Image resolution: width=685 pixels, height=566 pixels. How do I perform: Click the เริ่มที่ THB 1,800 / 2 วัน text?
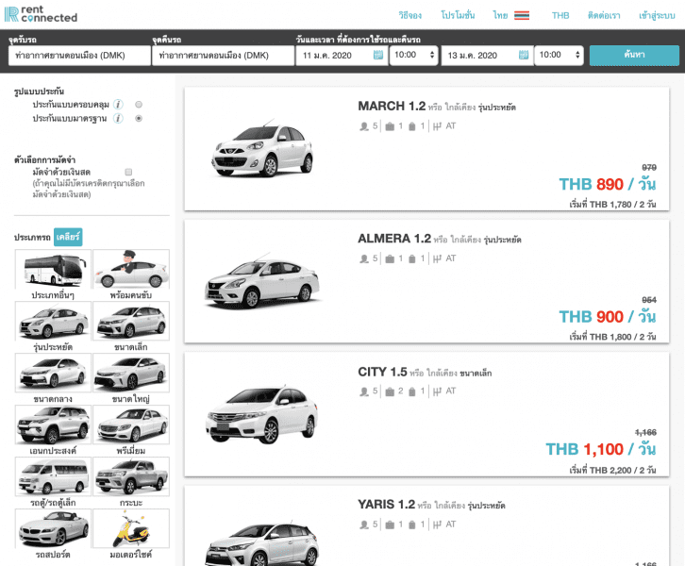[612, 337]
